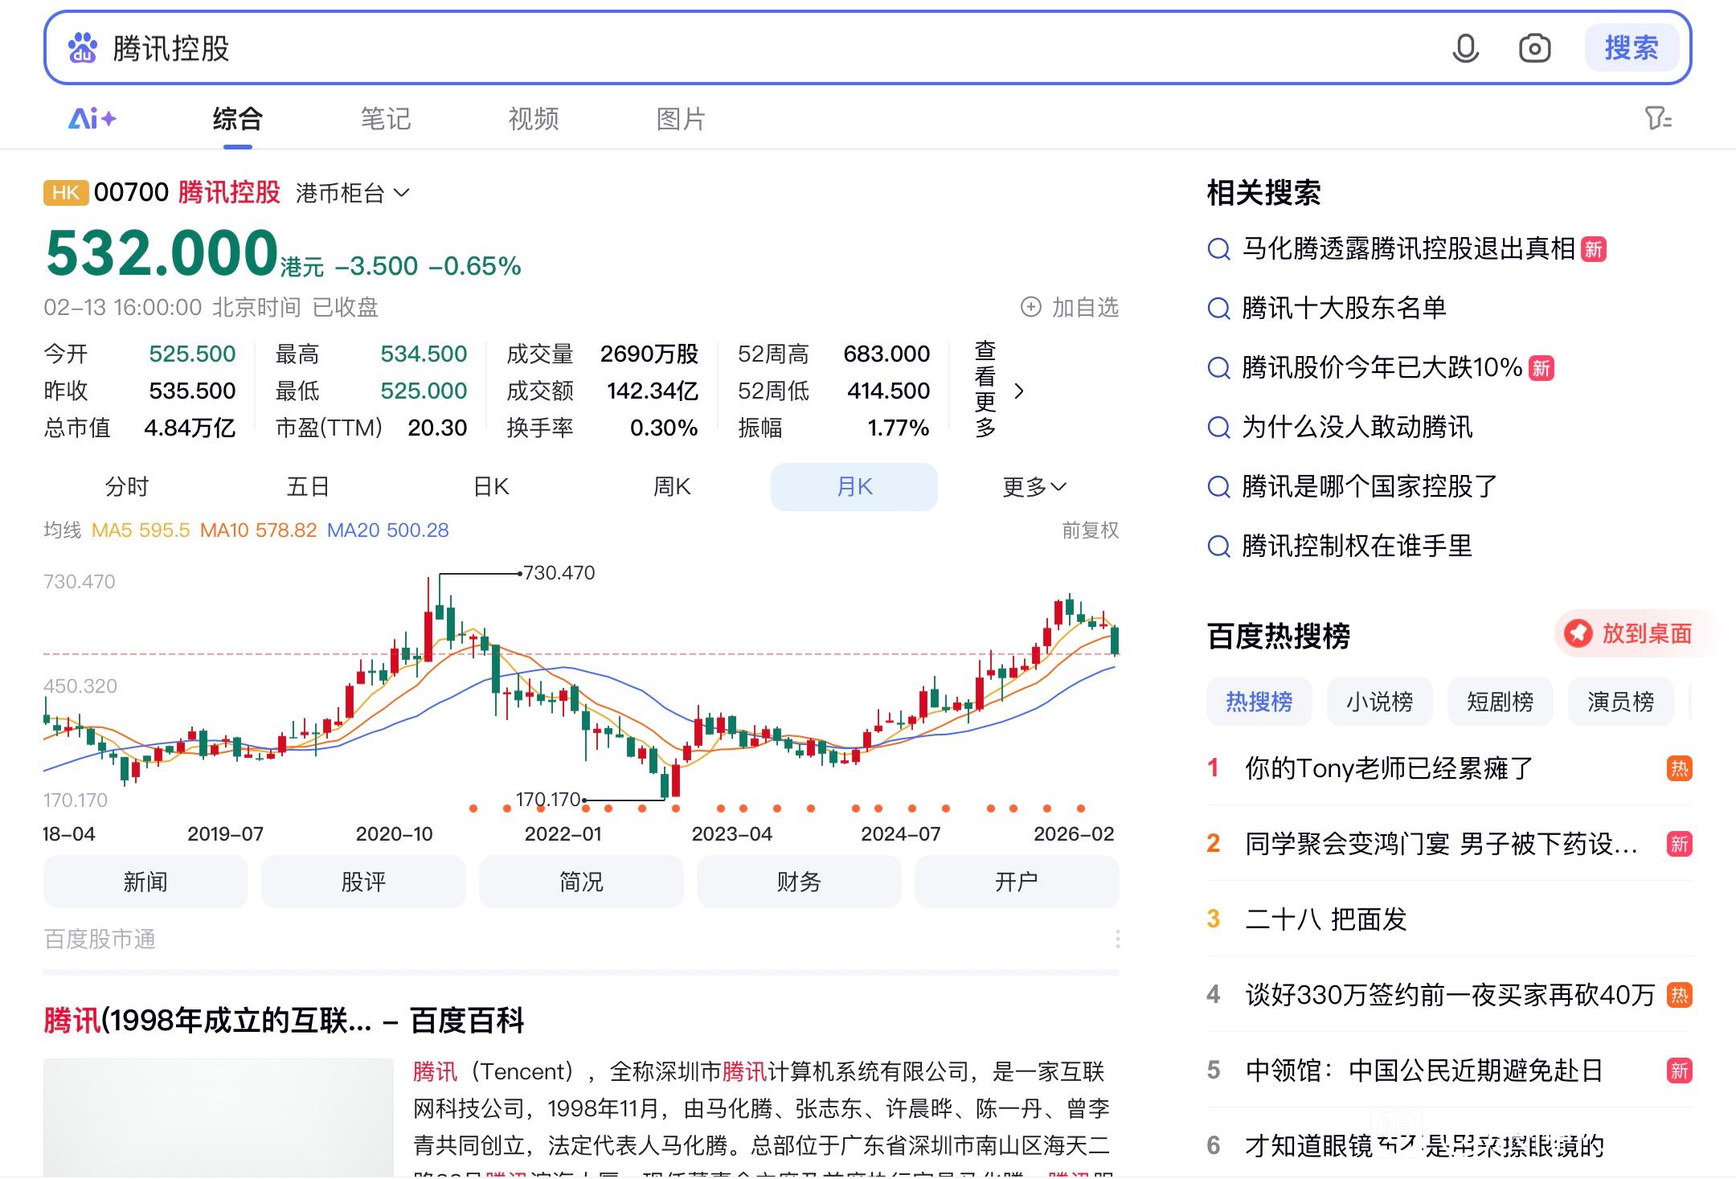Viewport: 1736px width, 1179px height.
Task: Expand the 港币柜台 dropdown
Action: coord(352,193)
